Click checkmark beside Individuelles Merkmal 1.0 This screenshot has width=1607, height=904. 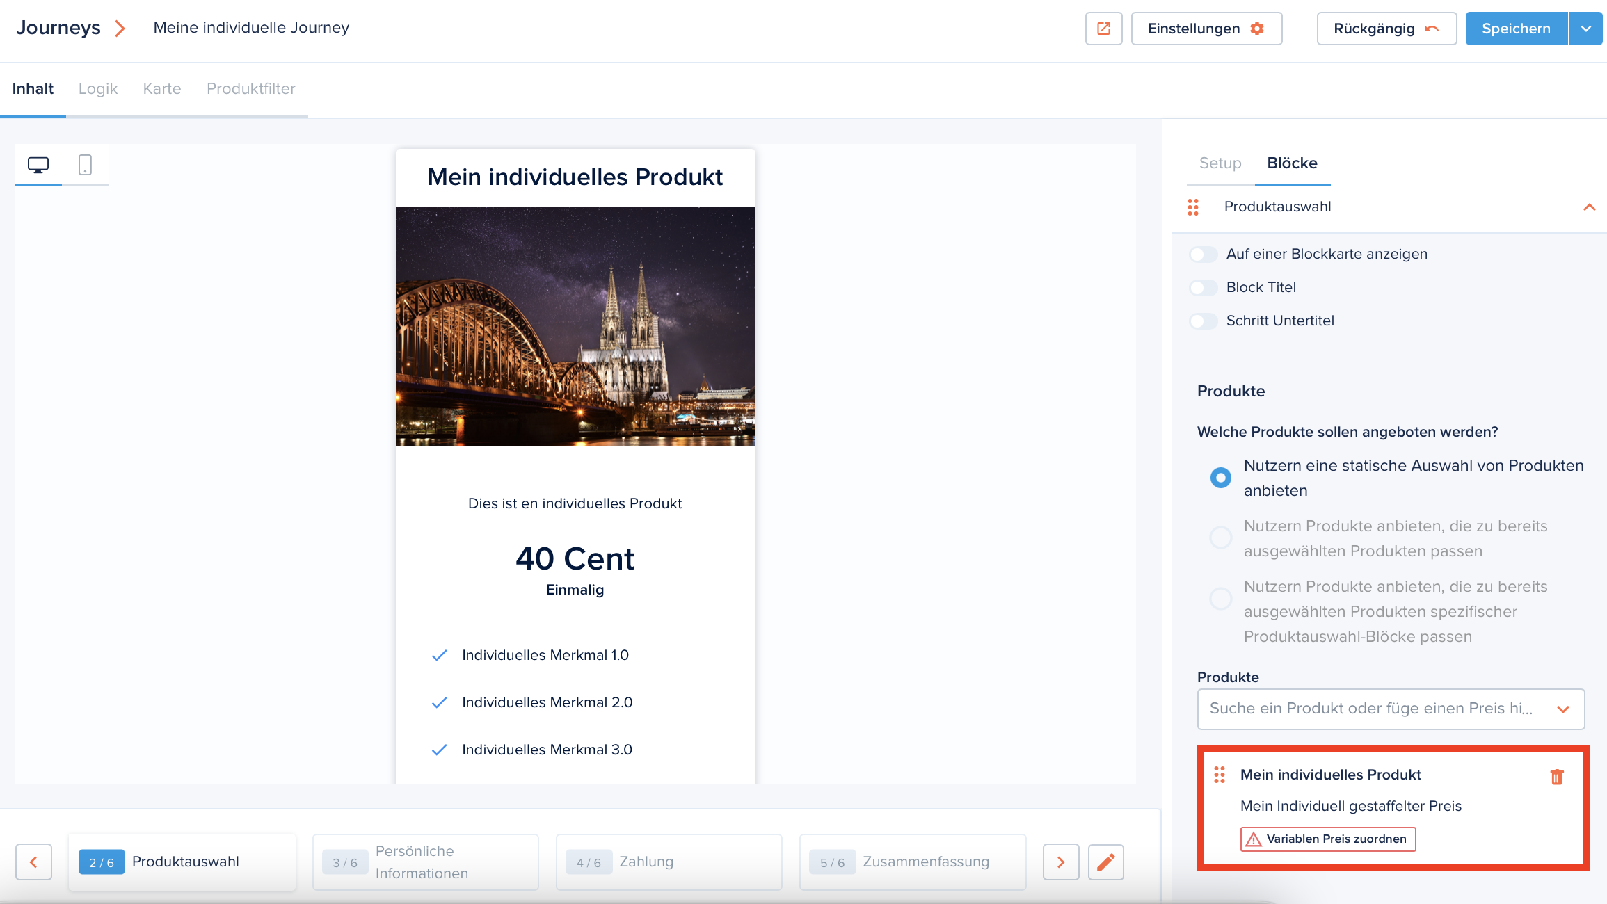tap(439, 656)
